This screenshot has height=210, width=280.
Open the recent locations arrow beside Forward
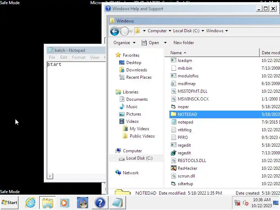click(x=131, y=31)
